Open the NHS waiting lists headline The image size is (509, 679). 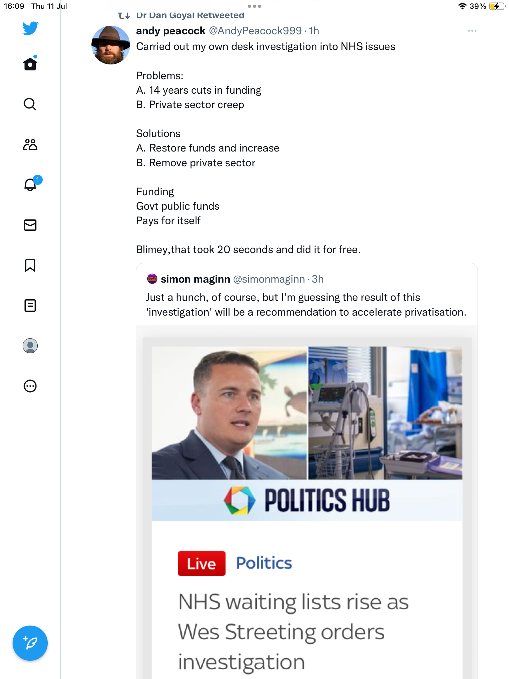(x=293, y=632)
